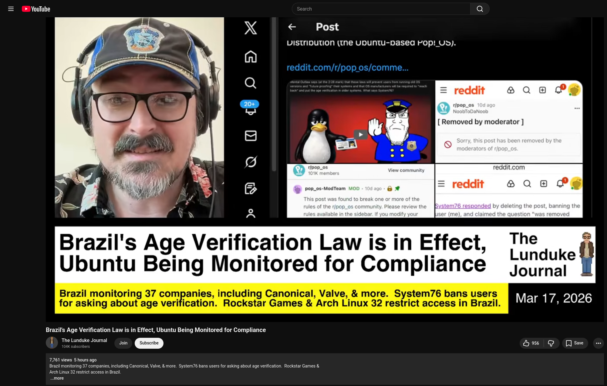Open The Lunduke Journal channel avatar
Screen dimensions: 607x386
(52, 343)
